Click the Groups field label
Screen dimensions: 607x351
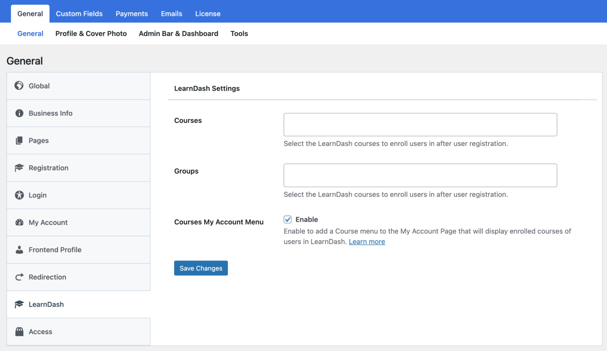(x=186, y=171)
